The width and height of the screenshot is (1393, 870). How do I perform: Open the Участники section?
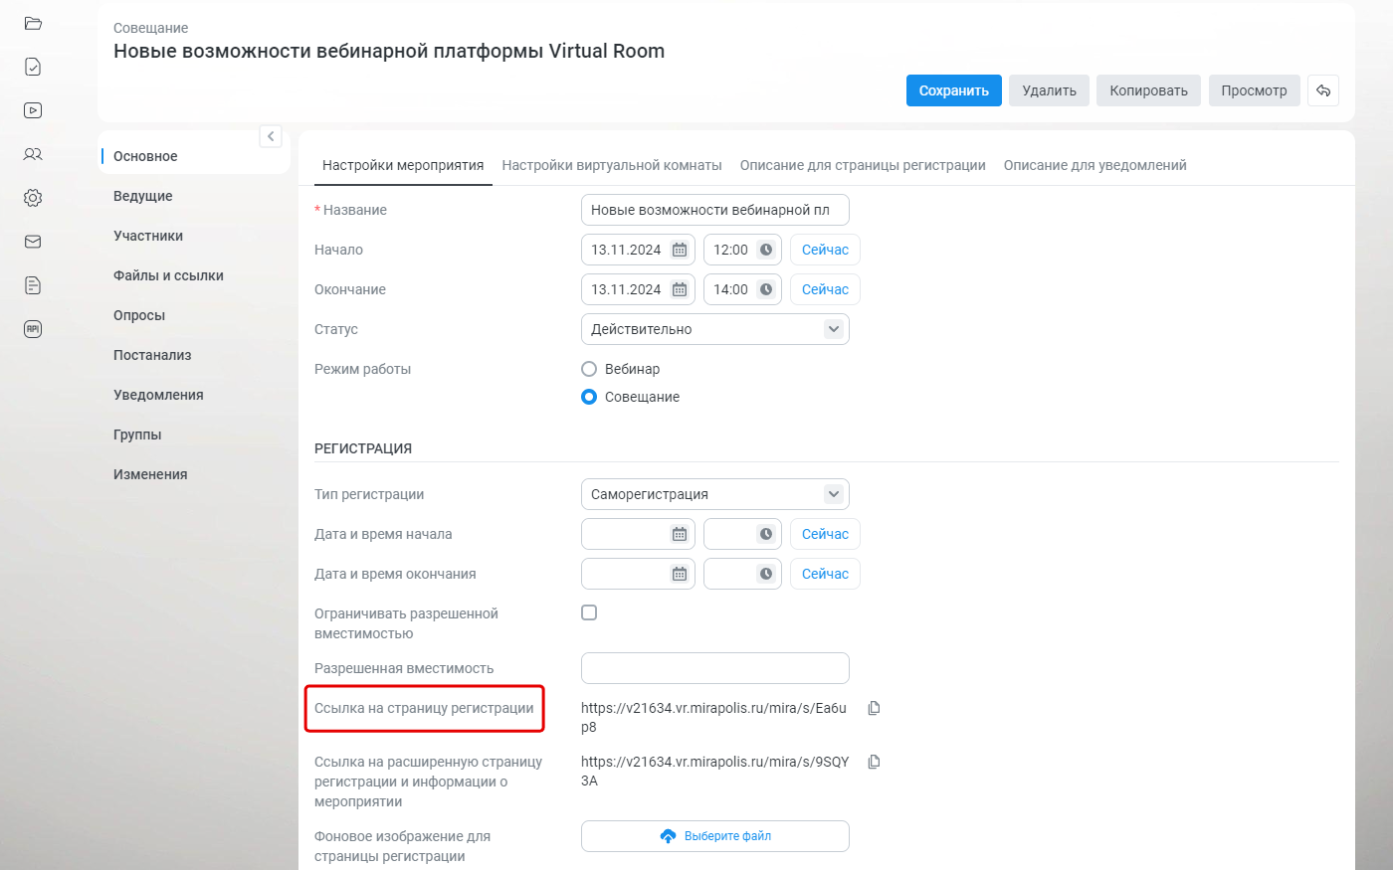tap(148, 236)
